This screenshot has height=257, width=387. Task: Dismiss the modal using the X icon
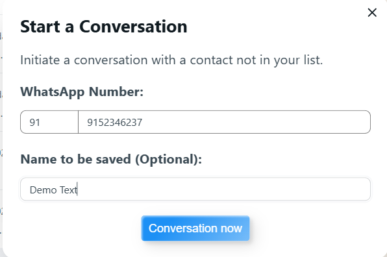[x=372, y=12]
